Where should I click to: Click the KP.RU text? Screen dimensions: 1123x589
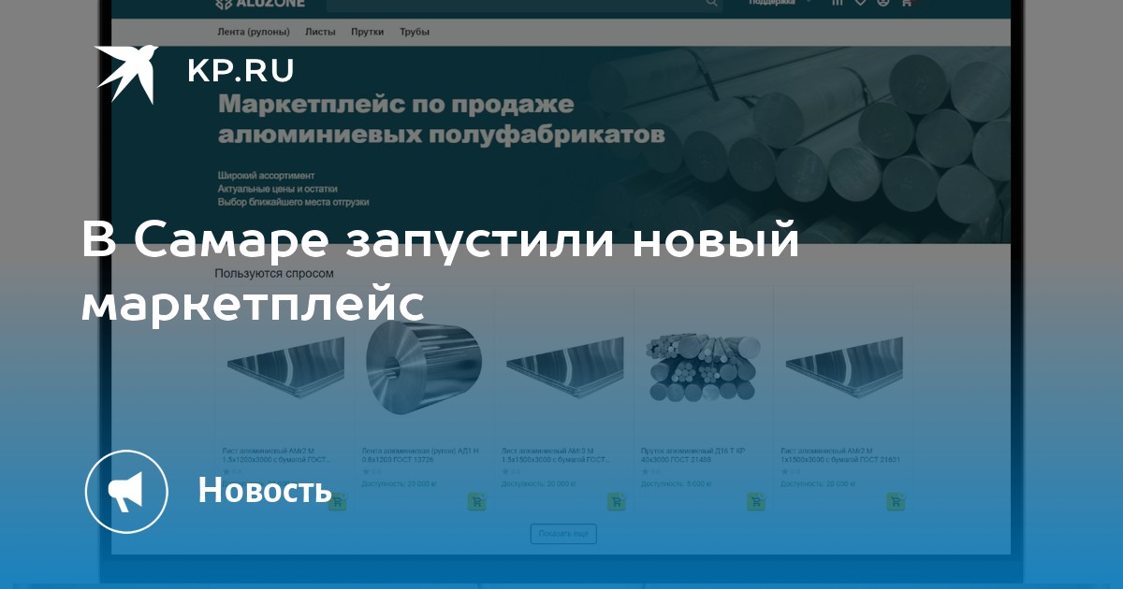pos(241,70)
